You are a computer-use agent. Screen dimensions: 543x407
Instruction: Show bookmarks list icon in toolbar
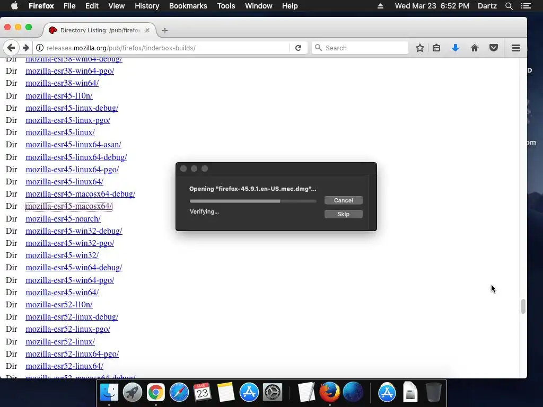[x=436, y=48]
